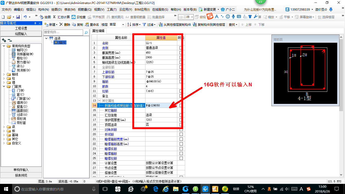
Task: Open the 文件(F) menu
Action: 7,10
